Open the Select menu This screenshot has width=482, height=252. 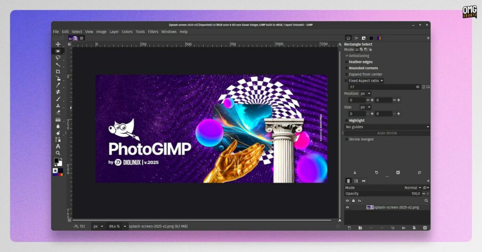77,31
